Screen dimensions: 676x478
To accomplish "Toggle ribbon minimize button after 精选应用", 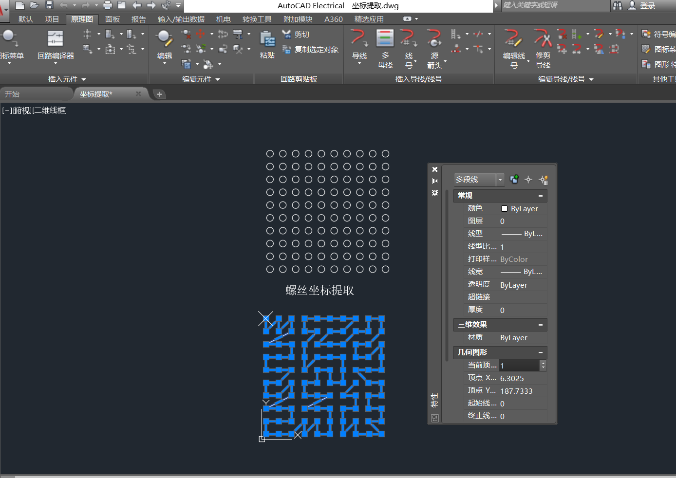I will click(x=407, y=19).
